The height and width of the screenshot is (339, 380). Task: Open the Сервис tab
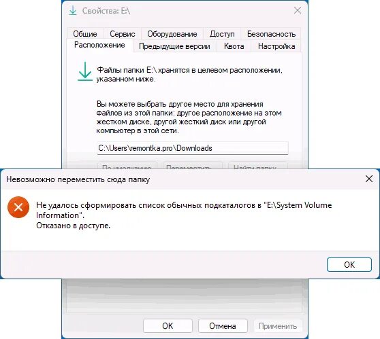click(x=123, y=34)
